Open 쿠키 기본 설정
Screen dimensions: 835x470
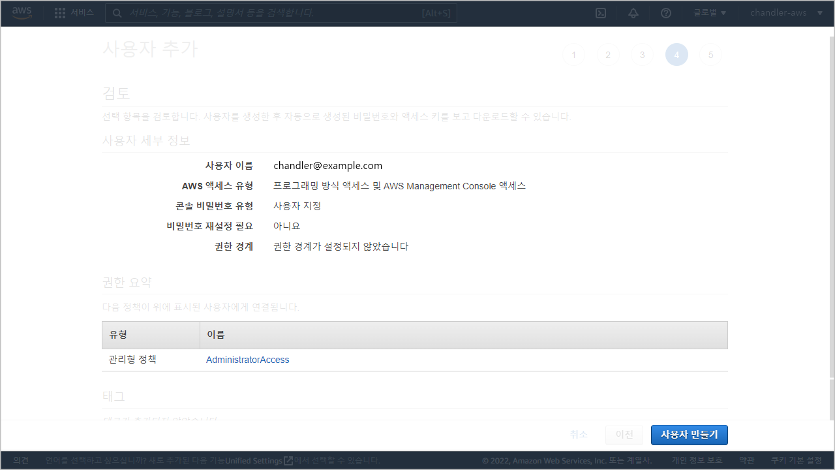click(x=797, y=460)
